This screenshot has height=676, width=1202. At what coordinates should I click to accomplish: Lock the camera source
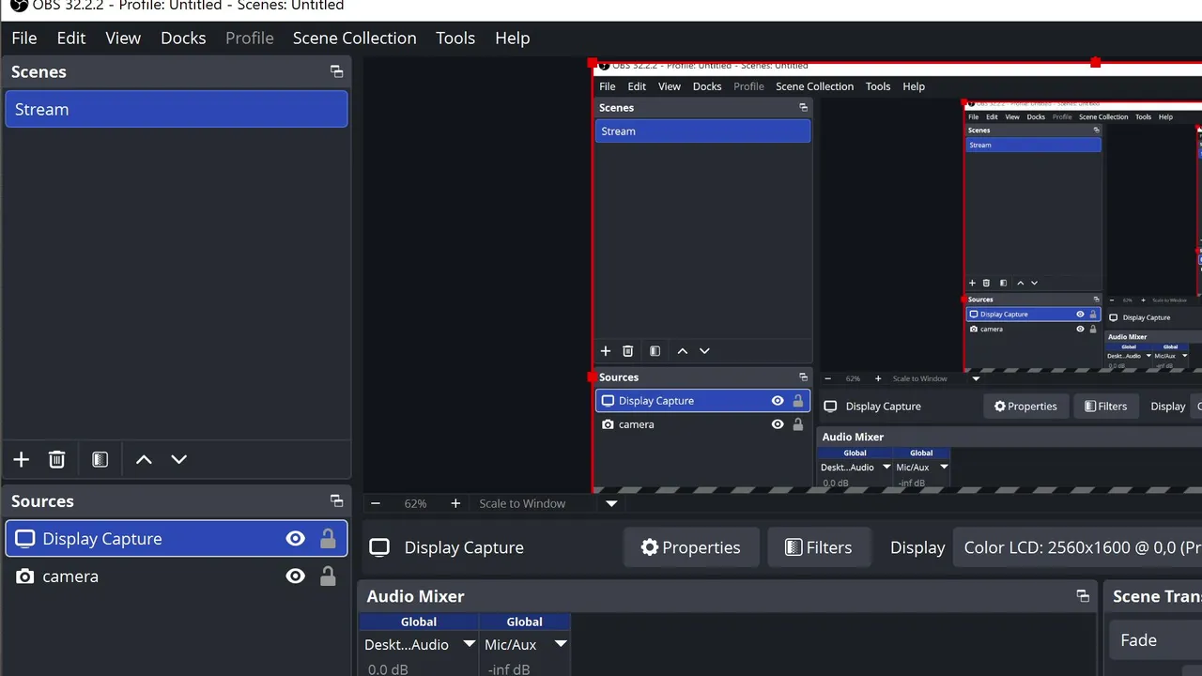click(x=328, y=576)
